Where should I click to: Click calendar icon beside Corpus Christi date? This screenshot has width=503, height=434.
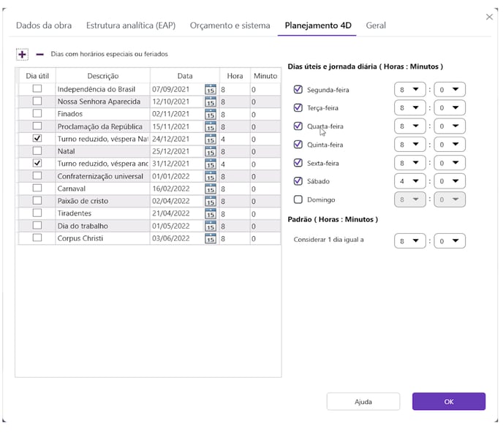pyautogui.click(x=211, y=238)
